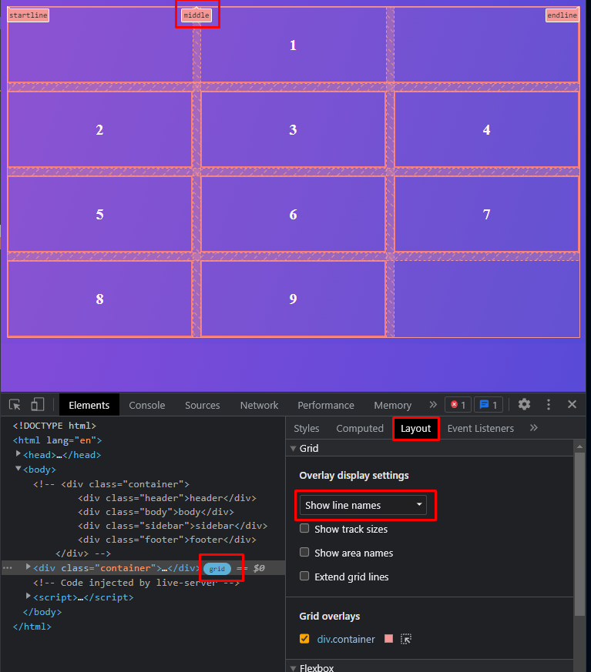Click grid cell number 6

(x=293, y=214)
